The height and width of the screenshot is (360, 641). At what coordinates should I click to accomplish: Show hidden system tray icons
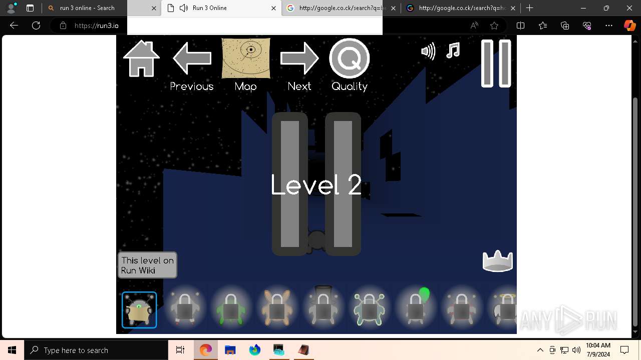[x=540, y=350]
